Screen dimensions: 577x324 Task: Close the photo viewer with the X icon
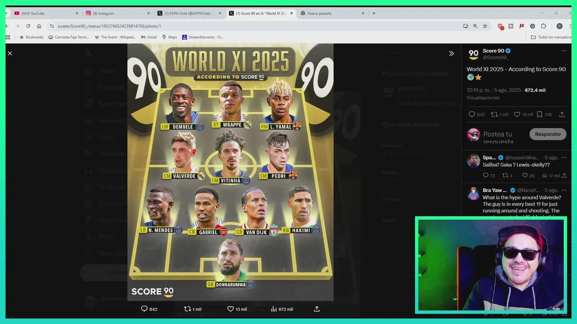(10, 54)
